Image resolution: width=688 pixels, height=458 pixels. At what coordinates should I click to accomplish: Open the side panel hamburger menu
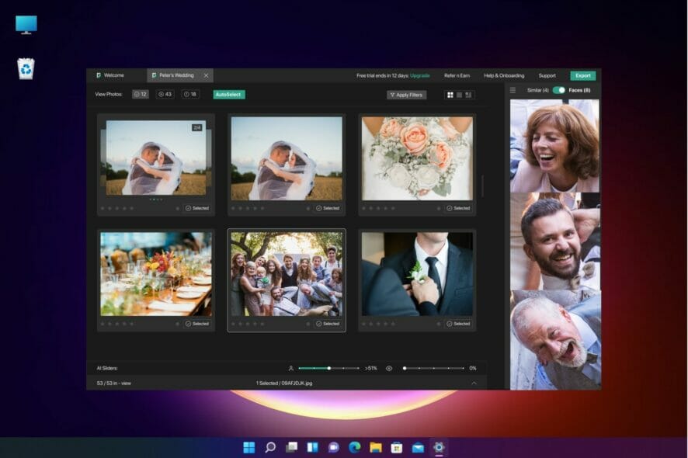[x=513, y=90]
